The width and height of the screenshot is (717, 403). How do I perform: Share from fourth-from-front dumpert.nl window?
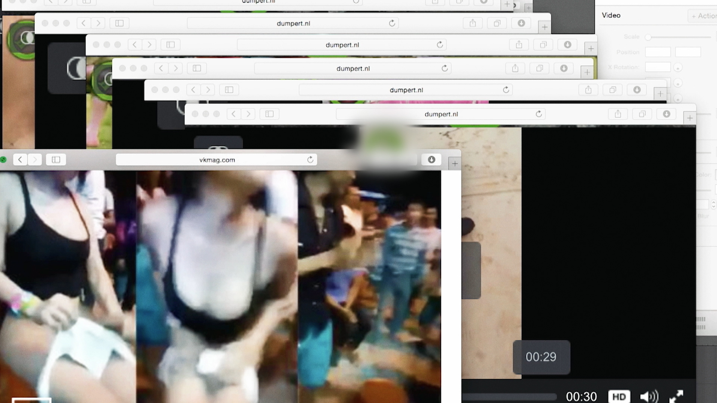pos(519,44)
